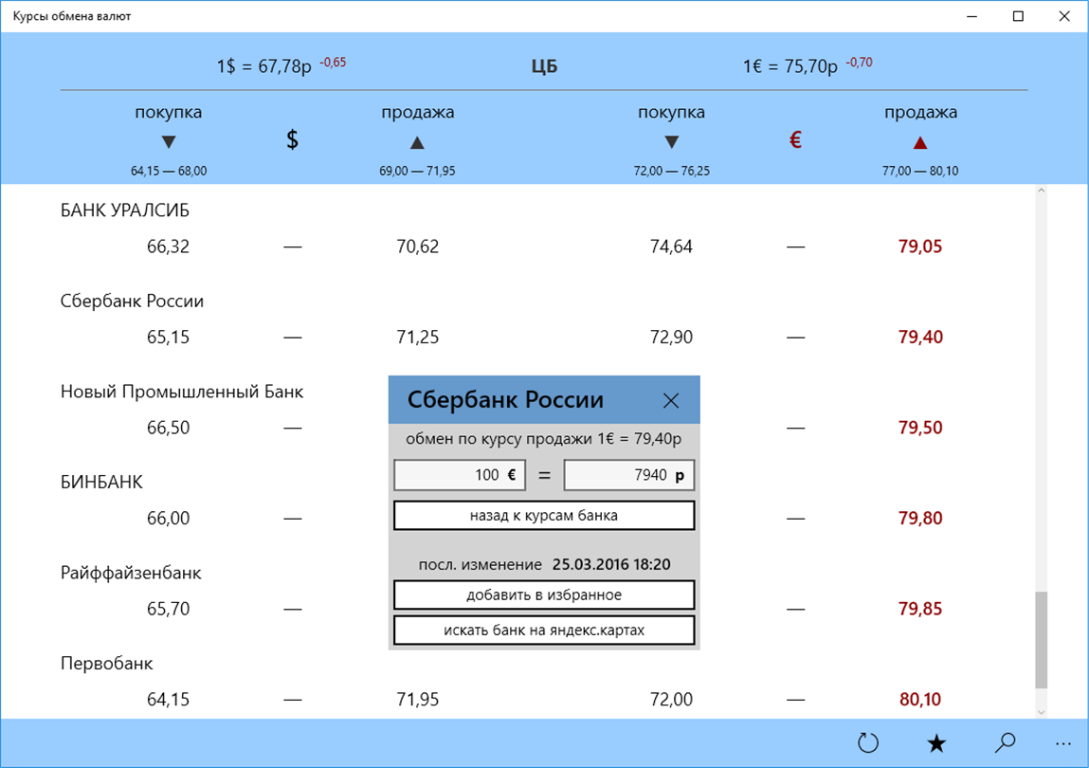This screenshot has width=1089, height=768.
Task: Open favorites with the star icon
Action: (936, 743)
